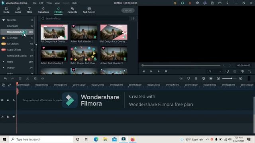
Task: Select Retro Shapes Pack Overlay thumbnail
Action: click(84, 54)
